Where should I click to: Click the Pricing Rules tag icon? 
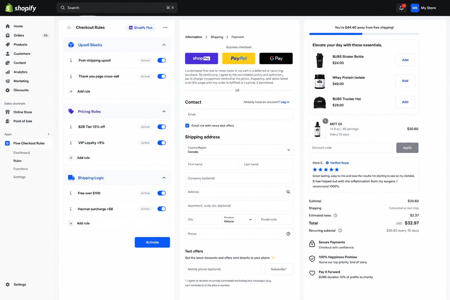pyautogui.click(x=71, y=111)
